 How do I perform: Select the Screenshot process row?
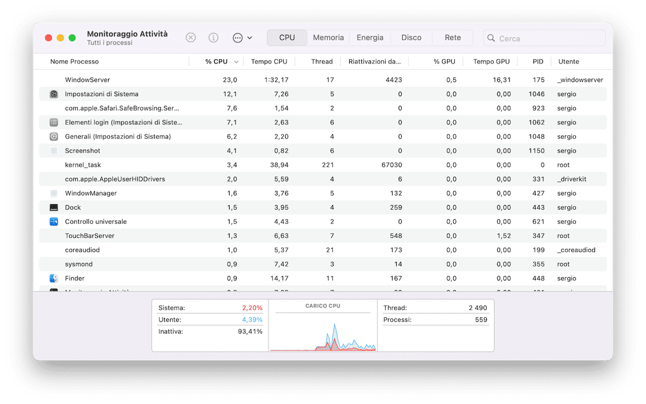(323, 151)
